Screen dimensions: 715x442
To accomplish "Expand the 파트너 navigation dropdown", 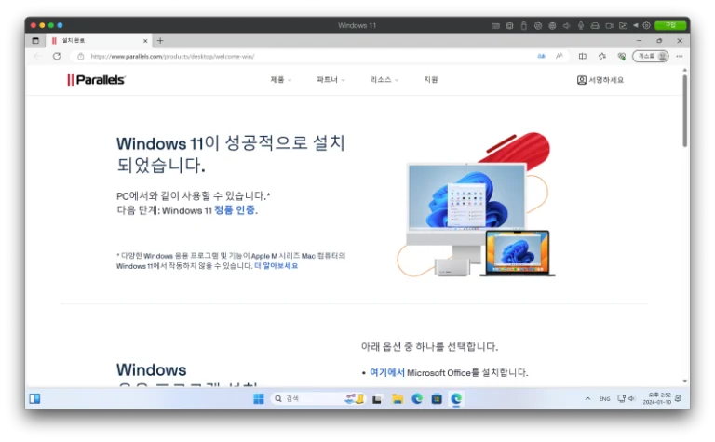I will (331, 80).
